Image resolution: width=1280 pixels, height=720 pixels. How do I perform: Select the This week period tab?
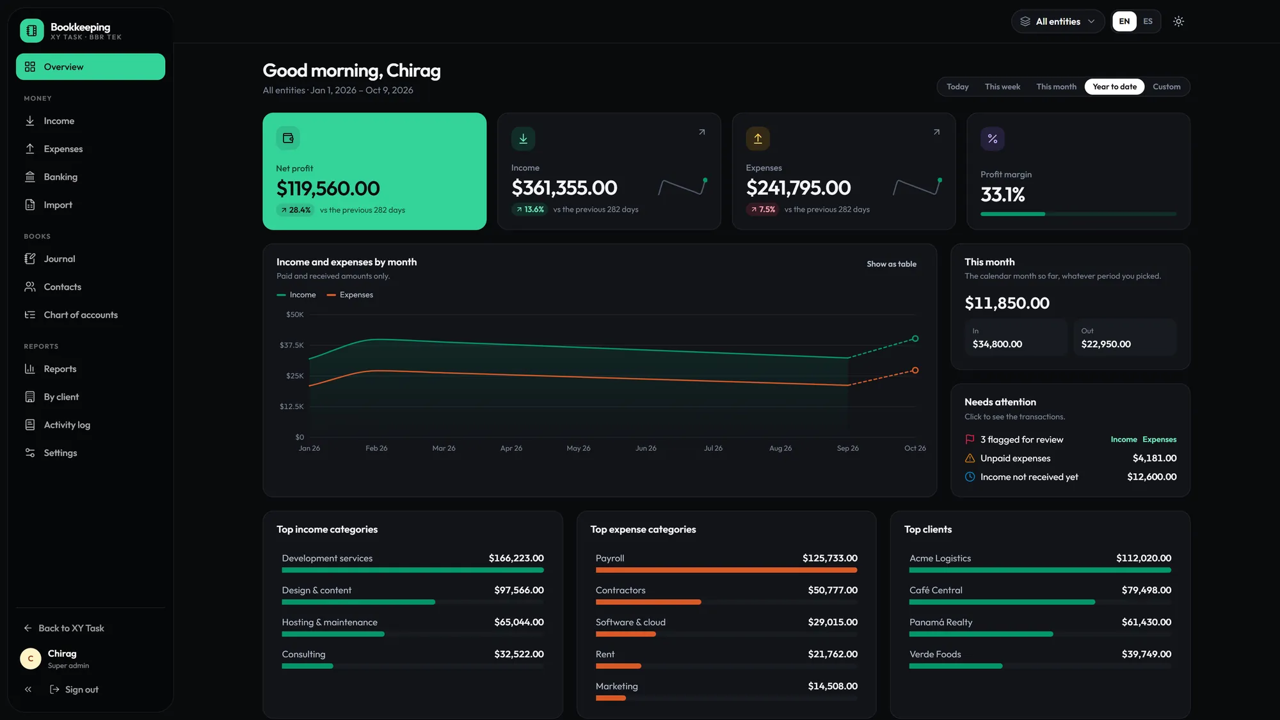coord(1002,87)
